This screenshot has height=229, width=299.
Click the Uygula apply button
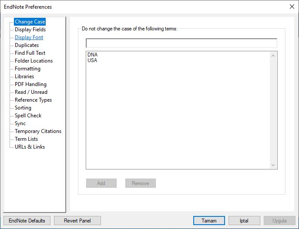click(279, 221)
